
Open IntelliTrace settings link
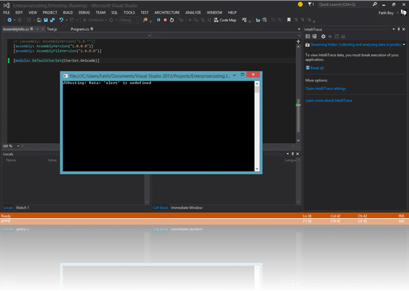pos(325,88)
